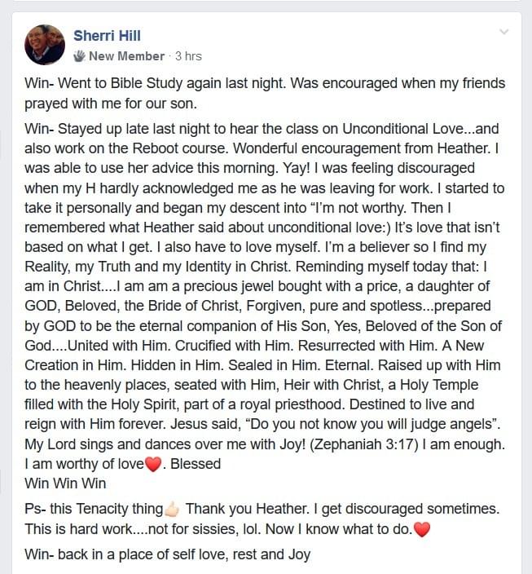
Task: Click the Went to Bible Study paragraph
Action: pos(265,93)
